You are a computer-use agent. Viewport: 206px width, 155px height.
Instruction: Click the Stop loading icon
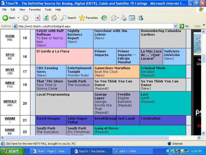(38, 18)
